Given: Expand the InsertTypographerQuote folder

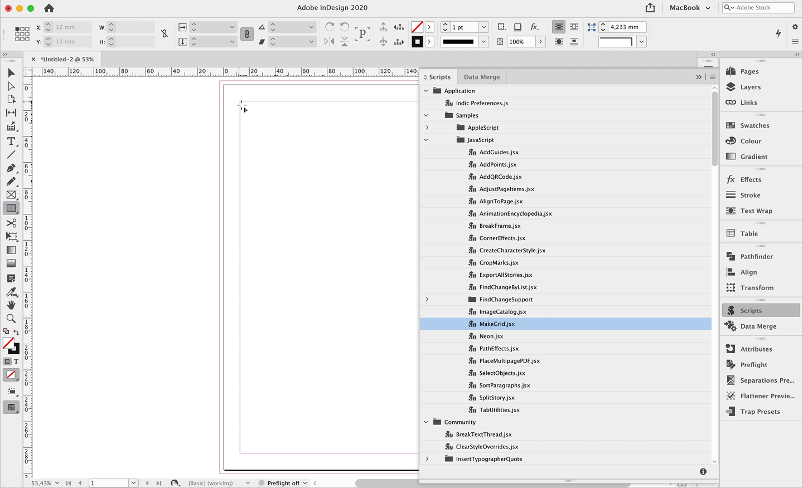Looking at the screenshot, I should pyautogui.click(x=427, y=459).
